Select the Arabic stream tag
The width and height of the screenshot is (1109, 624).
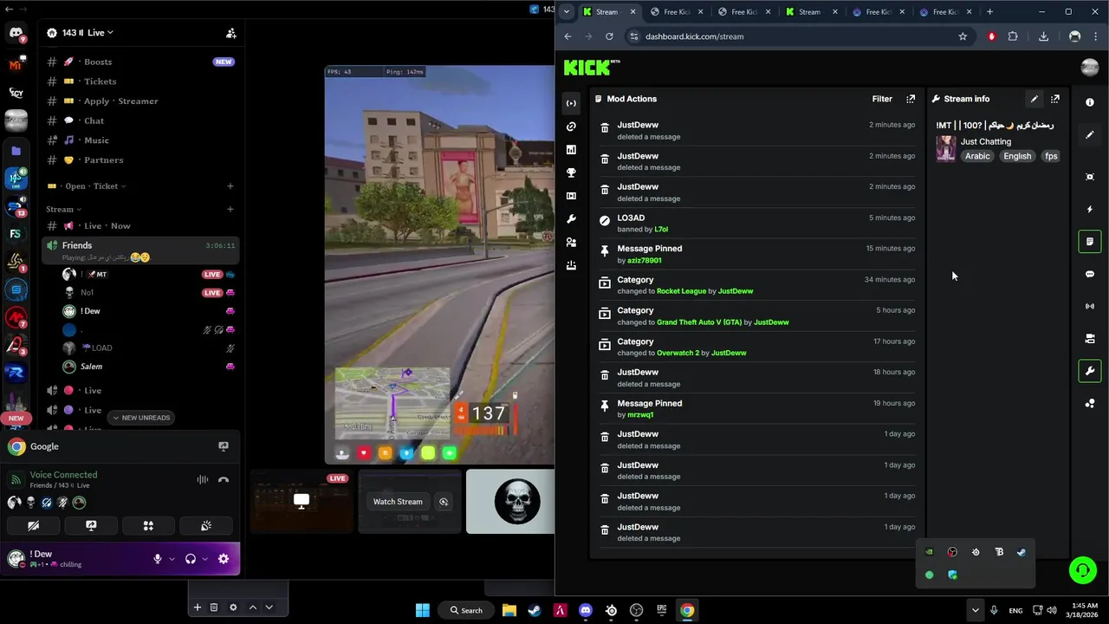[x=977, y=156]
